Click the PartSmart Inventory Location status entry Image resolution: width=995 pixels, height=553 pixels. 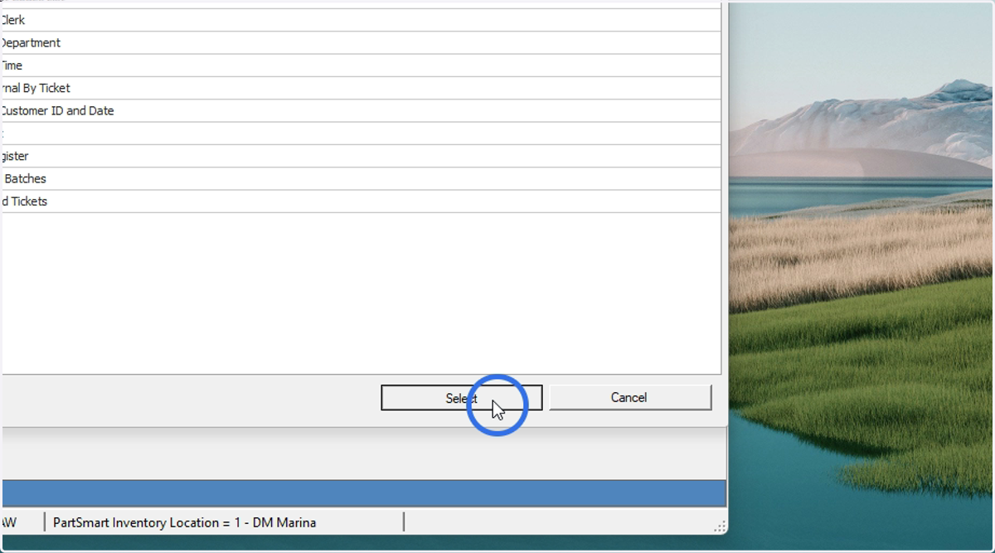click(x=224, y=522)
